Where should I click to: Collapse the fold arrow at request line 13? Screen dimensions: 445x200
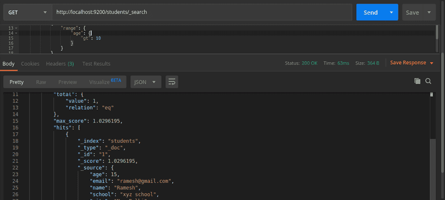16,28
